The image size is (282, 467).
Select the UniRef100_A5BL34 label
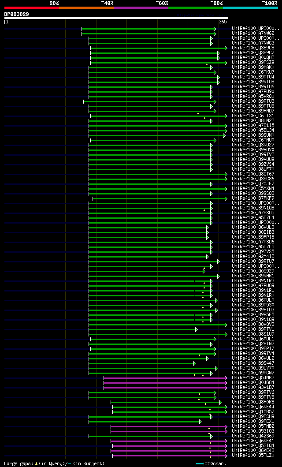click(253, 131)
